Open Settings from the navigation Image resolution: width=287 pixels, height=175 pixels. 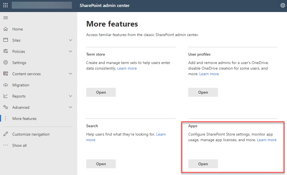19,63
